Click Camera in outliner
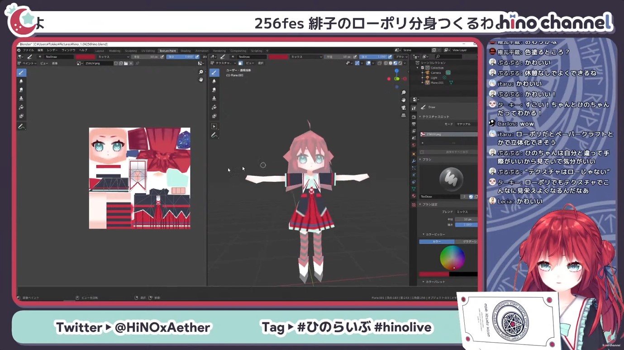Viewport: 624px width, 350px height. tap(436, 73)
